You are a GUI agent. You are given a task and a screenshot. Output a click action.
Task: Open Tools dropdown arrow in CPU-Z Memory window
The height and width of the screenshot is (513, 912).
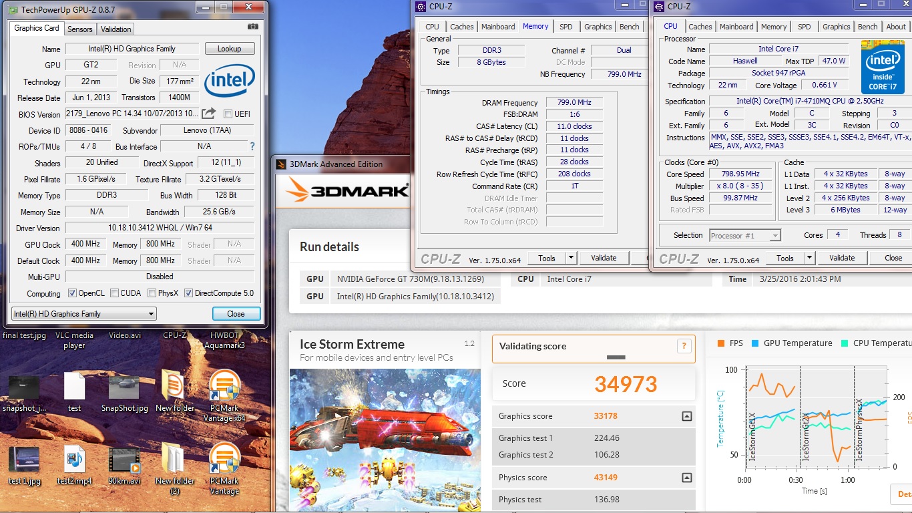point(571,258)
